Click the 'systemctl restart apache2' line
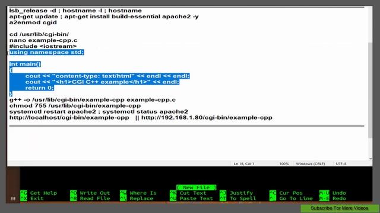 (99, 112)
